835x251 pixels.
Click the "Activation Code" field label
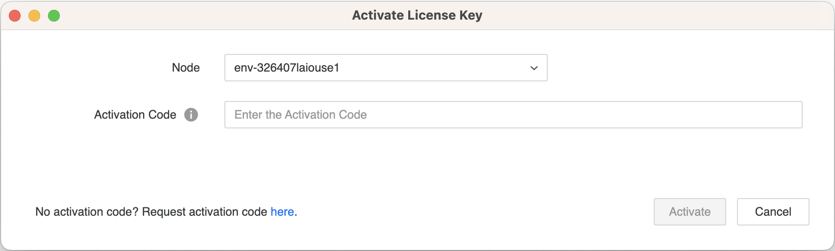pos(135,115)
